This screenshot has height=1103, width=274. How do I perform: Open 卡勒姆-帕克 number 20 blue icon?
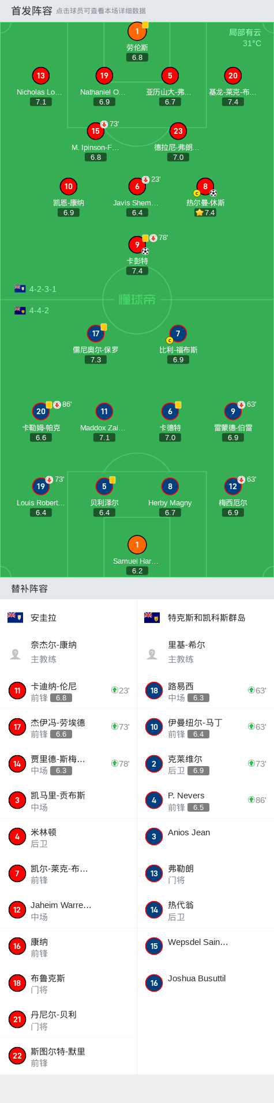[41, 411]
